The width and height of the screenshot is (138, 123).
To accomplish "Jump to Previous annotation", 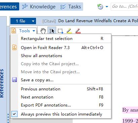I will pos(61,89).
